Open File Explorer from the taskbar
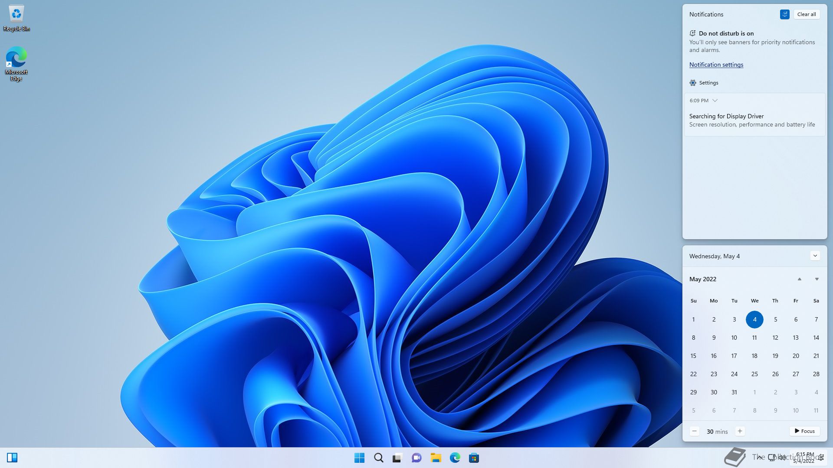 (436, 458)
